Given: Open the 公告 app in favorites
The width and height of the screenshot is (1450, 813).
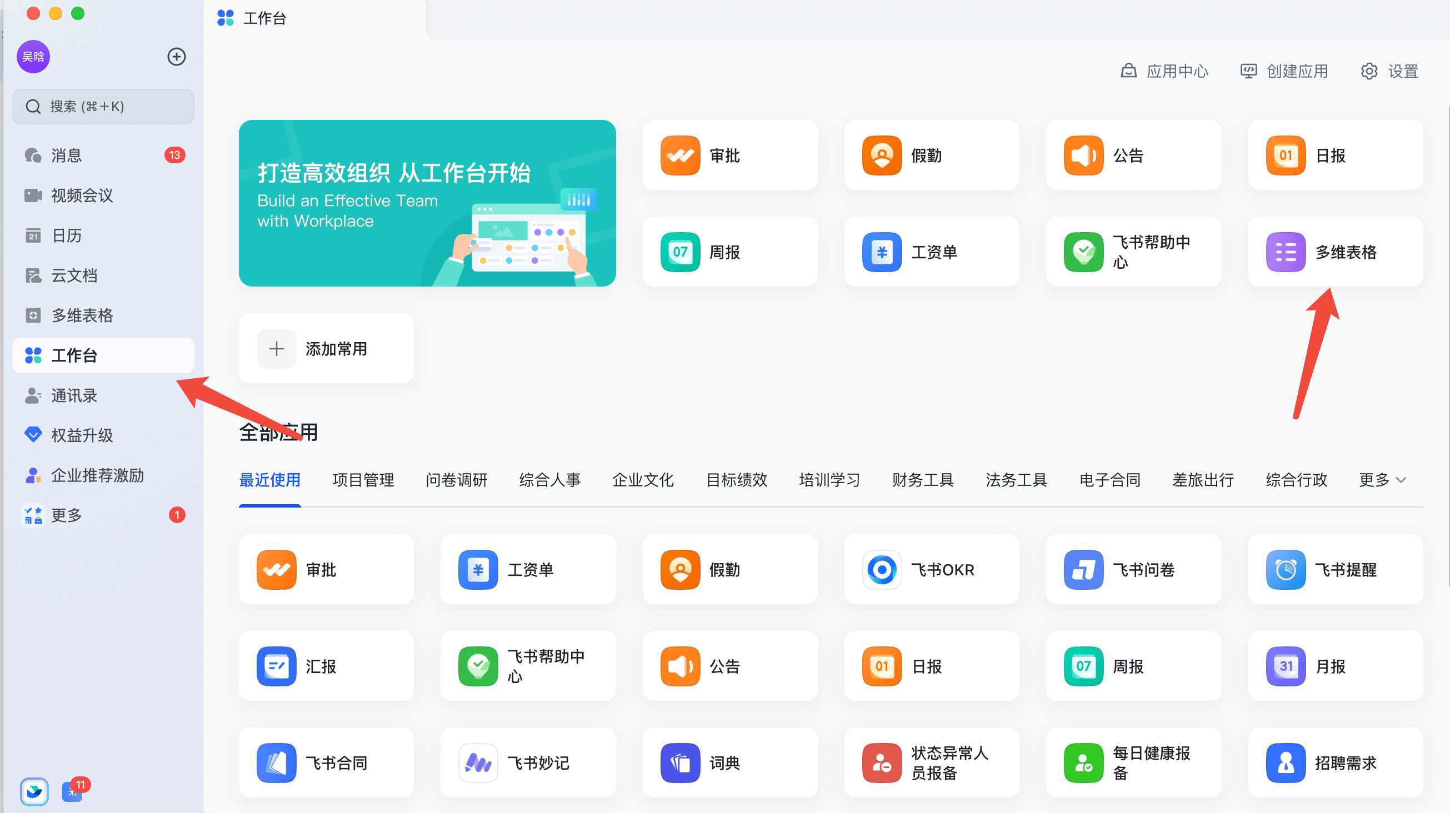Looking at the screenshot, I should [x=1133, y=155].
